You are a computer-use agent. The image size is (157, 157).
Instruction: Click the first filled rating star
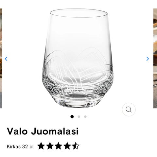(x=41, y=146)
